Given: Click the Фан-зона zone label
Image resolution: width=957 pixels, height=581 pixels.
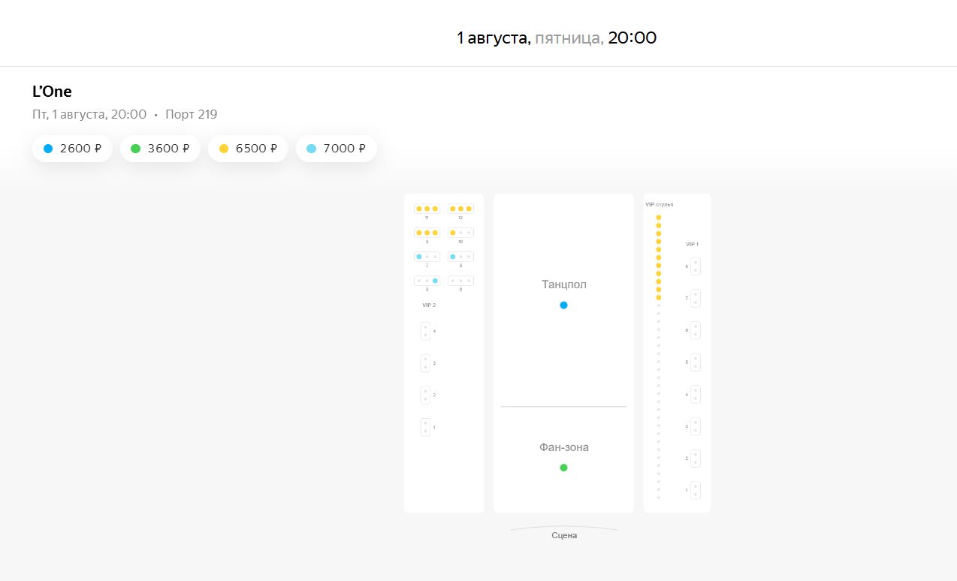Looking at the screenshot, I should pyautogui.click(x=563, y=447).
